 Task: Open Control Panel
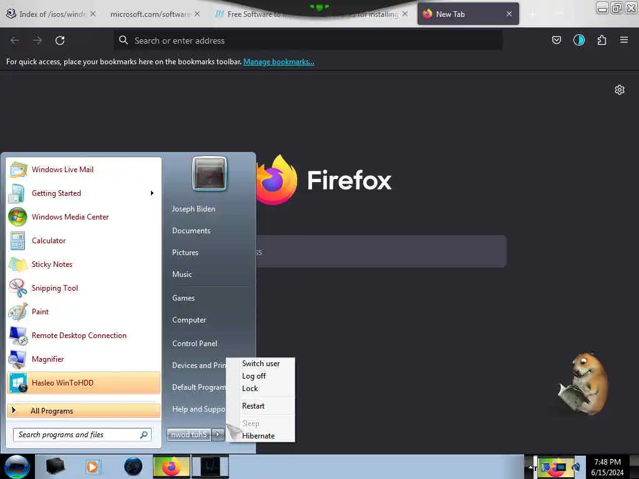(195, 344)
